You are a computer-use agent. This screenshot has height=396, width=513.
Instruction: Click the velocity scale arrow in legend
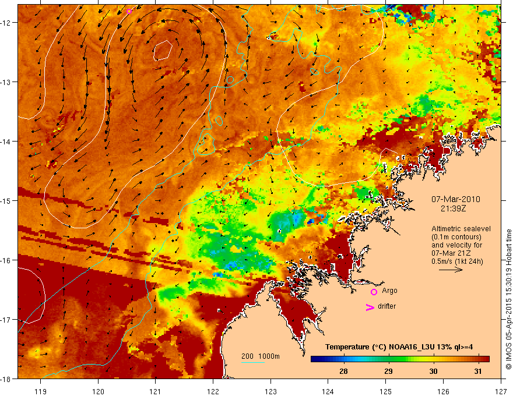[x=451, y=270]
